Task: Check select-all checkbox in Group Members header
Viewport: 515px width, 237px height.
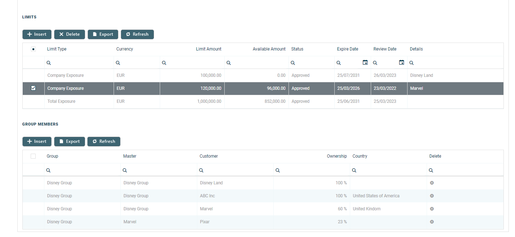Action: point(33,156)
